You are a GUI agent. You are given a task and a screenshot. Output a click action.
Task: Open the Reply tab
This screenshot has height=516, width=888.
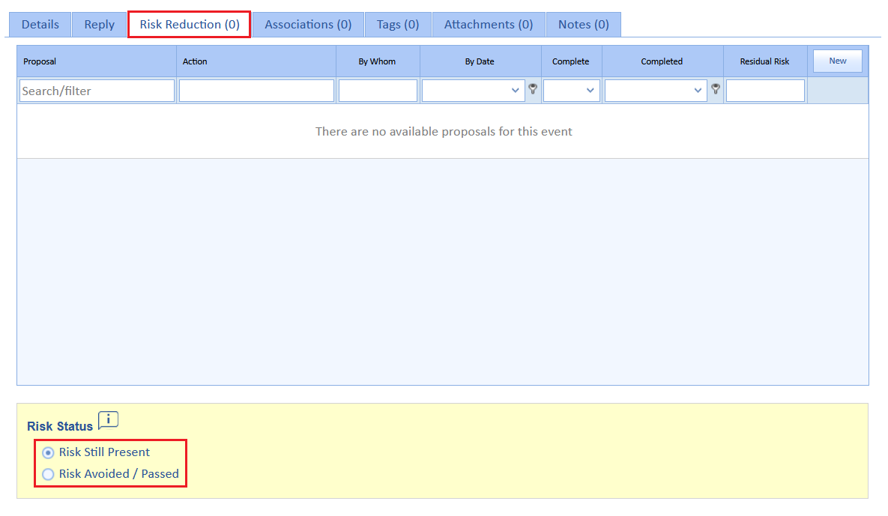[100, 25]
